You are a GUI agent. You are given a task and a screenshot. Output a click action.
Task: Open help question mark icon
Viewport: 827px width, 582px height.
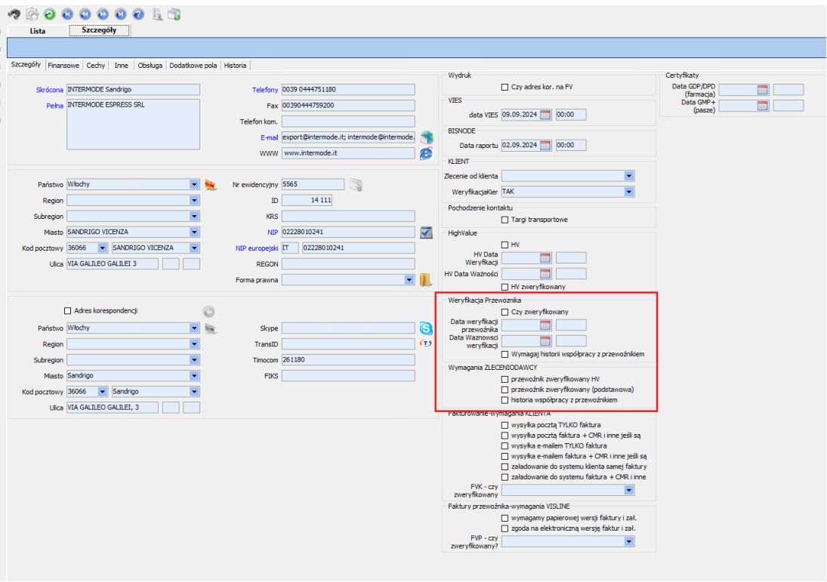[138, 14]
